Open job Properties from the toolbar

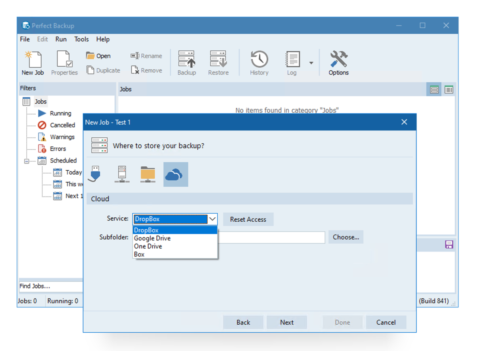point(64,63)
